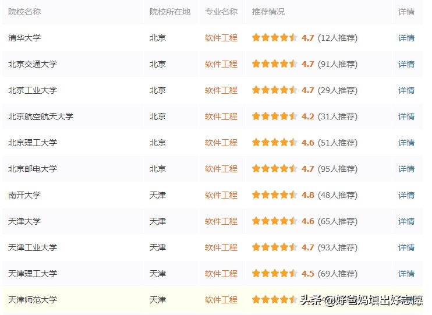Click star rating icons for 天津工业大学
Image resolution: width=432 pixels, height=315 pixels.
point(275,247)
